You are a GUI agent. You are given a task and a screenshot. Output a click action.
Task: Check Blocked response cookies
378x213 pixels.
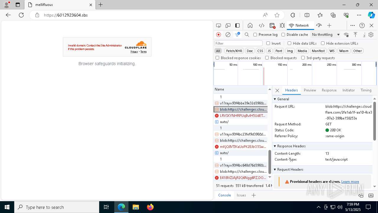point(217,58)
